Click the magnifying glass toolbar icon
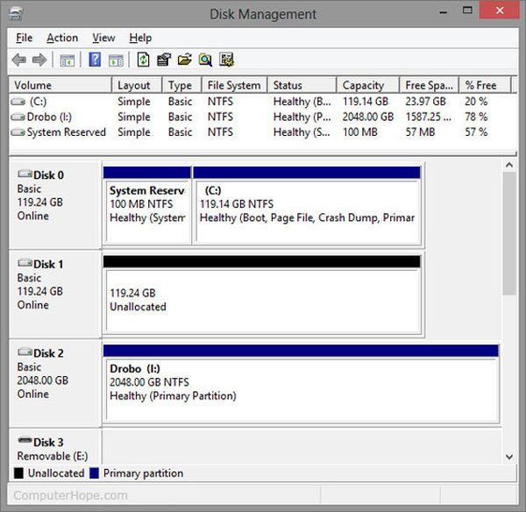The width and height of the screenshot is (526, 512). 205,60
